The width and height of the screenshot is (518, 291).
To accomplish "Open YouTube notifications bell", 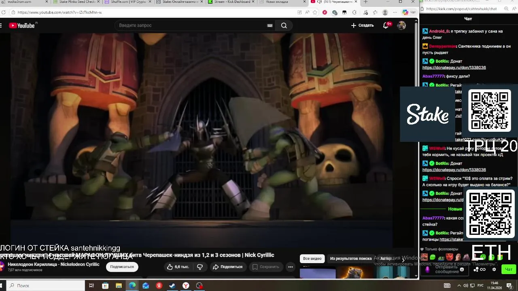I will point(386,25).
